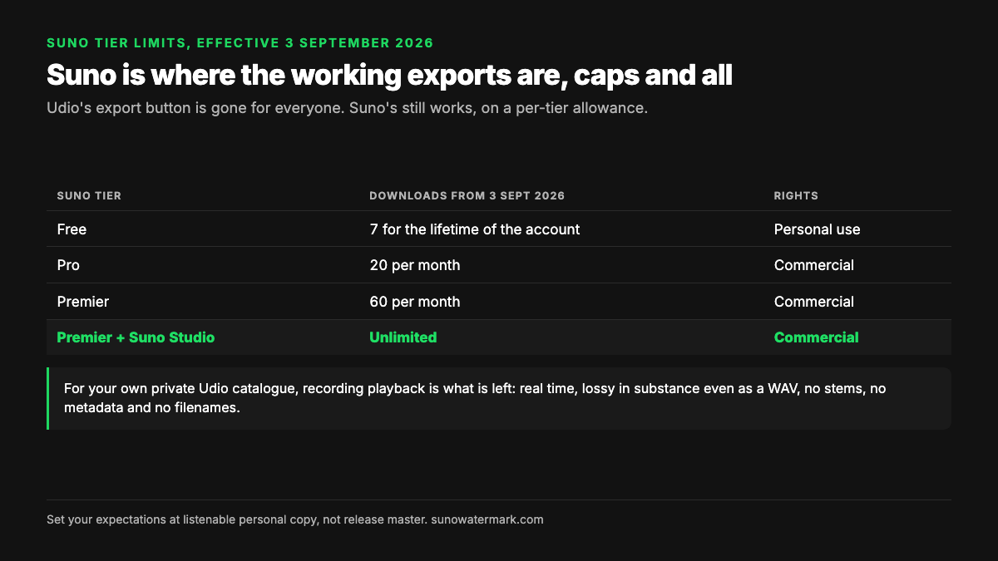Select the 'Free' tier cell

pyautogui.click(x=72, y=229)
